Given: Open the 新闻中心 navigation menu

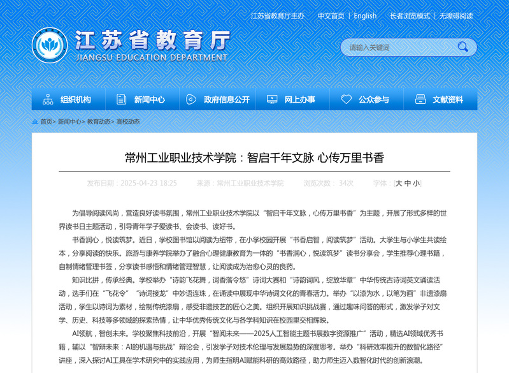Looking at the screenshot, I should point(149,99).
